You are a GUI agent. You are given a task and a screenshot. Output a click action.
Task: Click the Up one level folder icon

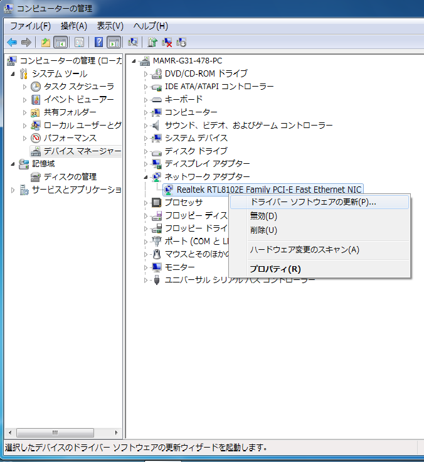(46, 42)
